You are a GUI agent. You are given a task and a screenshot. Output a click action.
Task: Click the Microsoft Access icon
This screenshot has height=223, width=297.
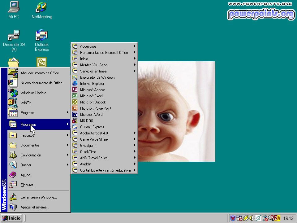75,90
